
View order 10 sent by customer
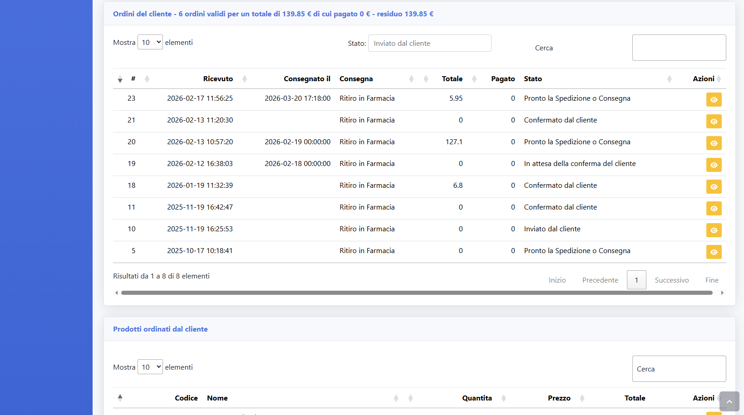pos(714,230)
